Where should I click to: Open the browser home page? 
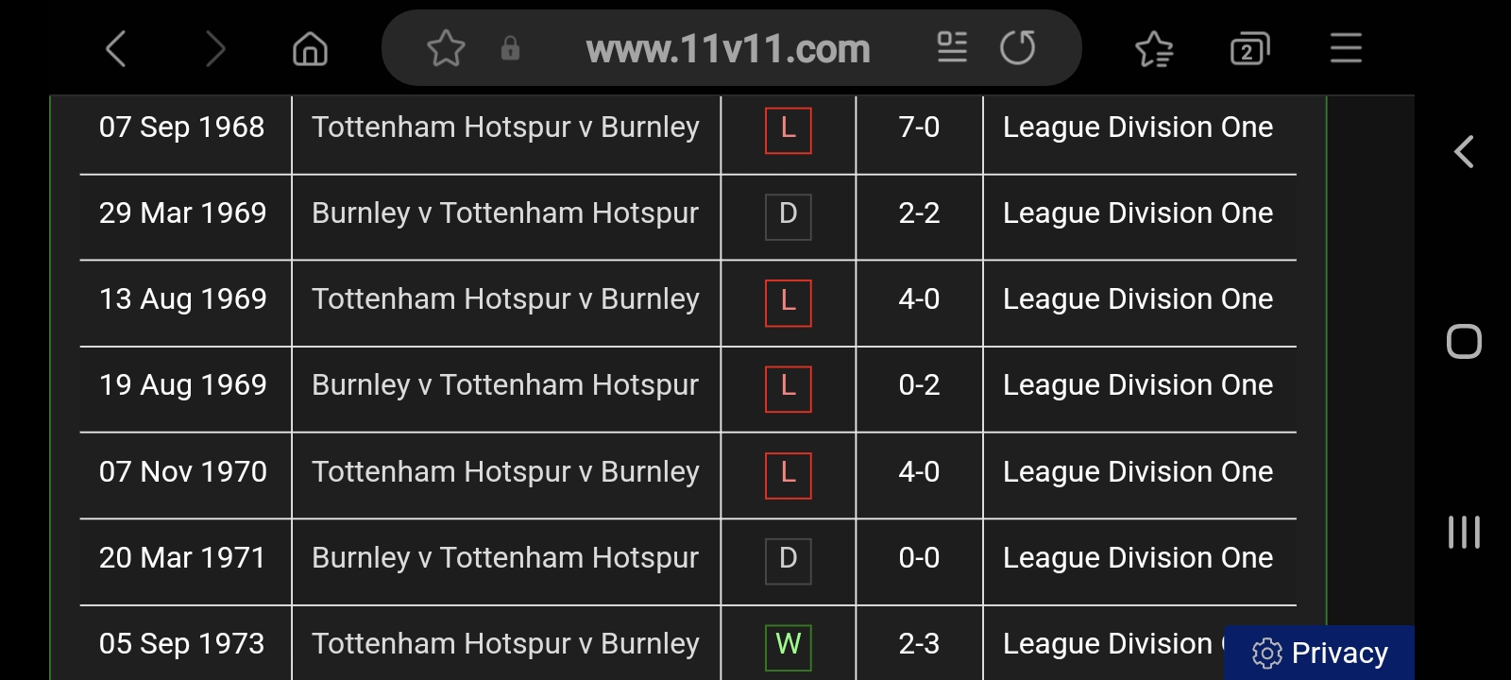tap(310, 48)
